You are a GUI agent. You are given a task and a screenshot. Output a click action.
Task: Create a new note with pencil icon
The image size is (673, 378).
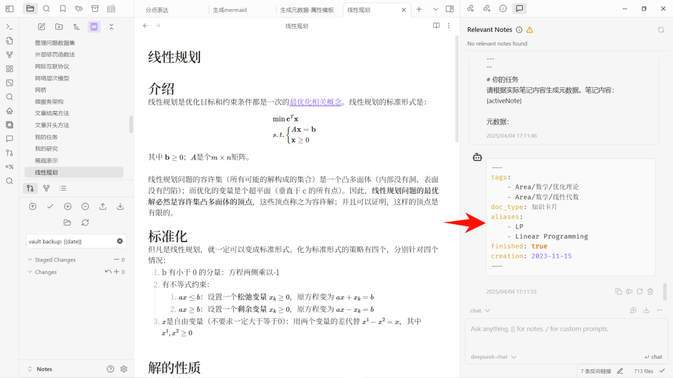click(42, 27)
